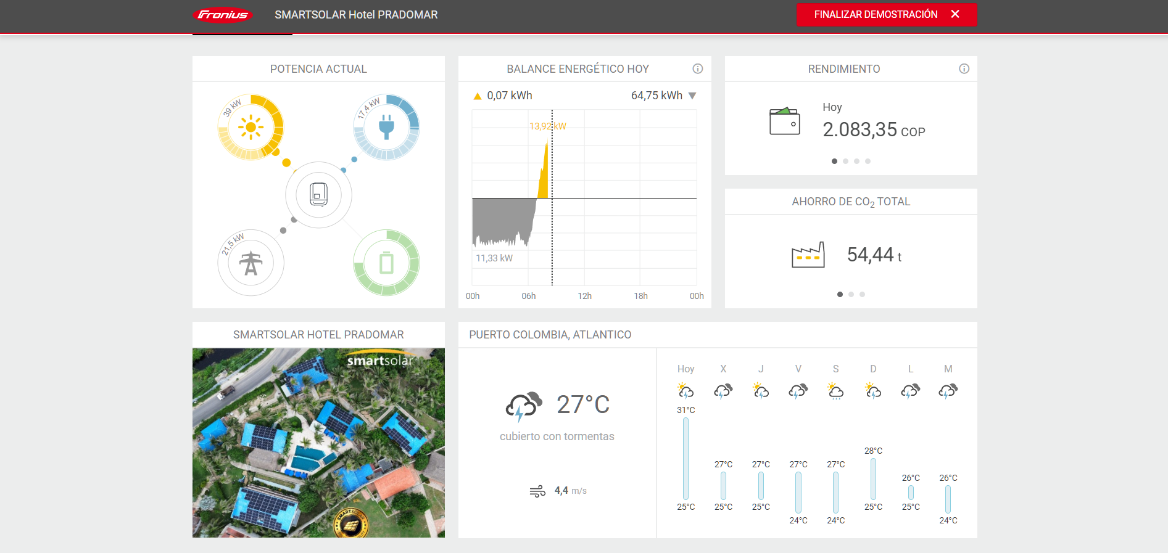Select the inverter icon in center
Viewport: 1168px width, 553px height.
point(318,195)
